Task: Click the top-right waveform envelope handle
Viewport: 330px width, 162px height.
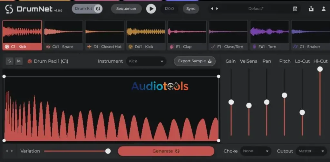Action: pos(218,76)
